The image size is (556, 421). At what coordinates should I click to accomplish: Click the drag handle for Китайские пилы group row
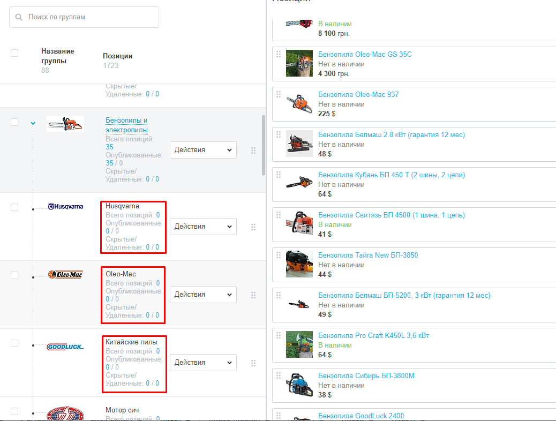coord(253,363)
